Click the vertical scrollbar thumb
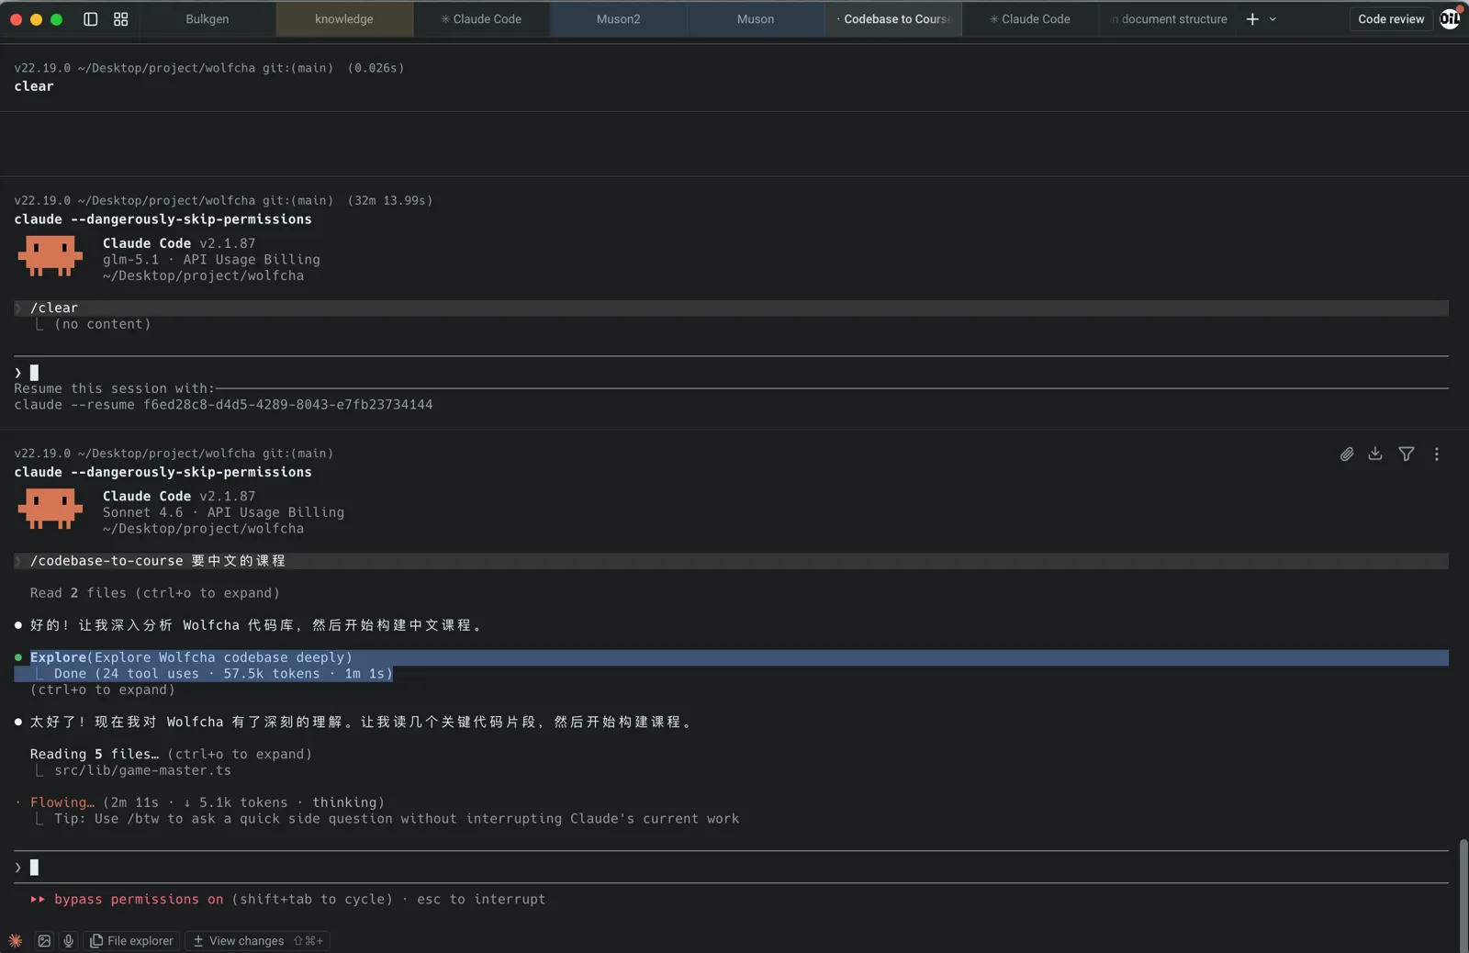Viewport: 1469px width, 953px height. click(1463, 894)
